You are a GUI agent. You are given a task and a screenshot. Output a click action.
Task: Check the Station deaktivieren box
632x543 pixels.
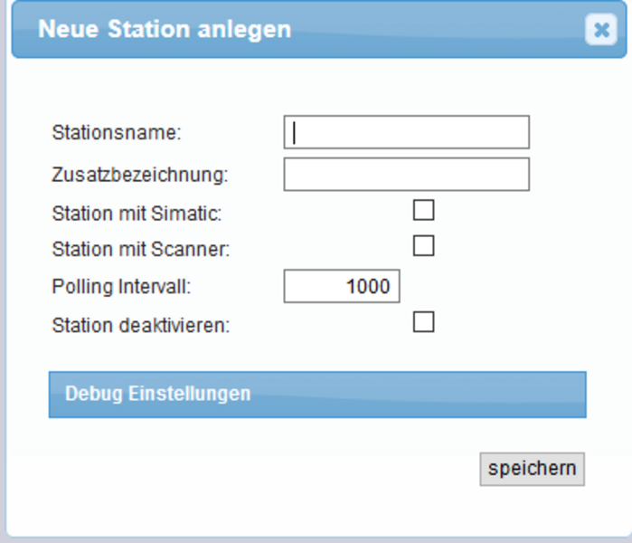point(423,322)
